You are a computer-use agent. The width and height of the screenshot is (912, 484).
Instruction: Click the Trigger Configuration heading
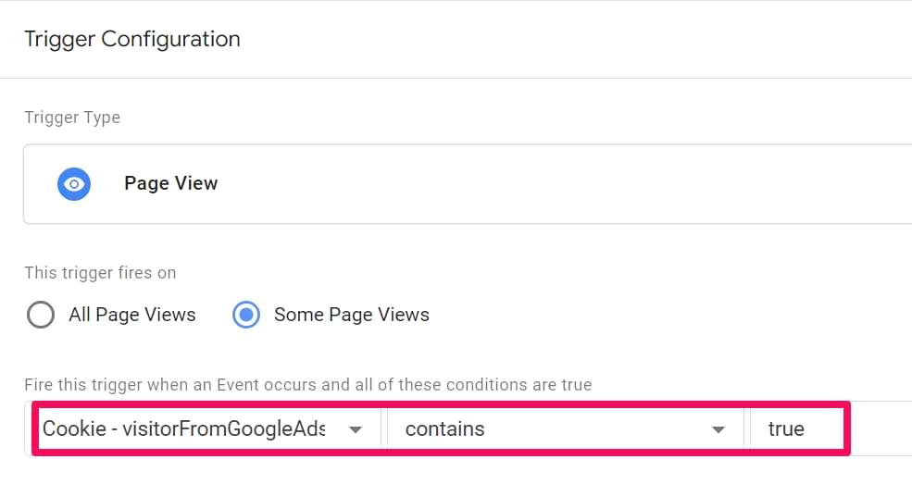click(x=132, y=39)
